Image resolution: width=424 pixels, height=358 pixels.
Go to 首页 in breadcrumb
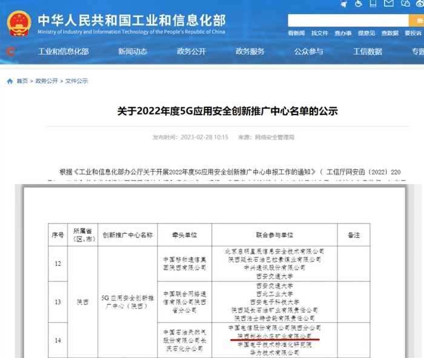pos(22,81)
